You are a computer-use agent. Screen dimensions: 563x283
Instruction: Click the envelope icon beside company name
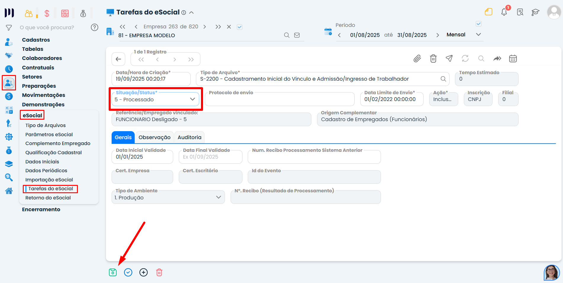click(x=297, y=35)
